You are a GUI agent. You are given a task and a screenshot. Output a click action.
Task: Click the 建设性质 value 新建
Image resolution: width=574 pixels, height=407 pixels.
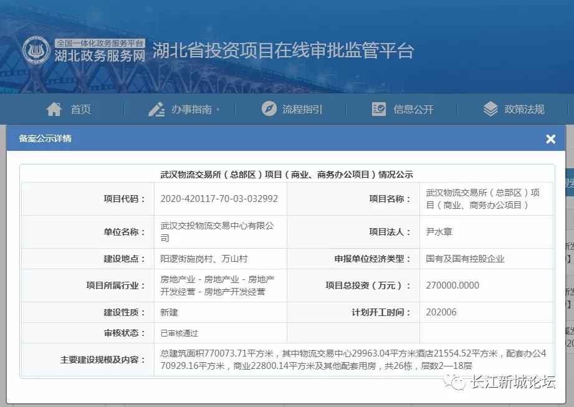point(169,312)
